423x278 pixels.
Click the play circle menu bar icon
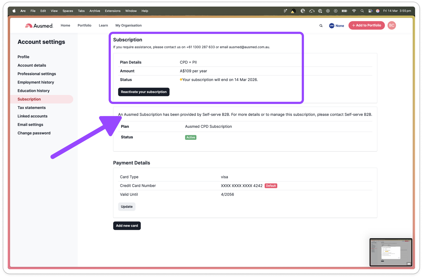[x=335, y=11]
